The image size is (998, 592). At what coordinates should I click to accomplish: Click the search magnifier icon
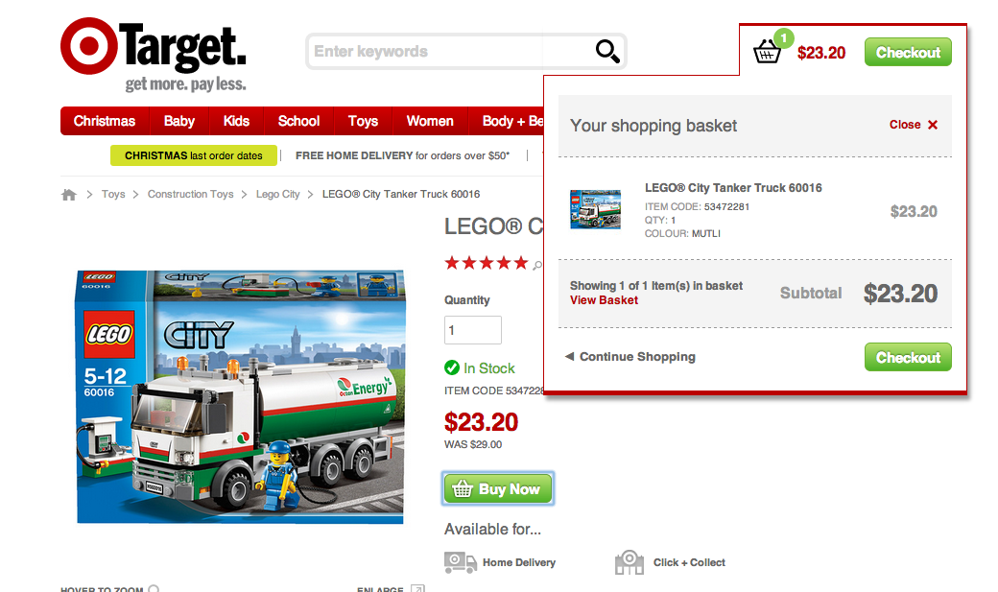point(607,51)
